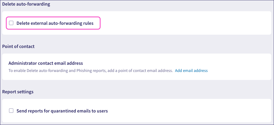Click the word 'Send' in report settings label
Image resolution: width=274 pixels, height=125 pixels.
click(x=22, y=111)
